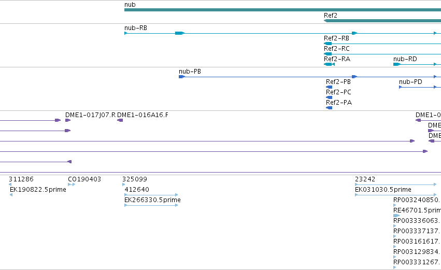Open the nub-PD CDS label
The height and width of the screenshot is (270, 441).
410,82
